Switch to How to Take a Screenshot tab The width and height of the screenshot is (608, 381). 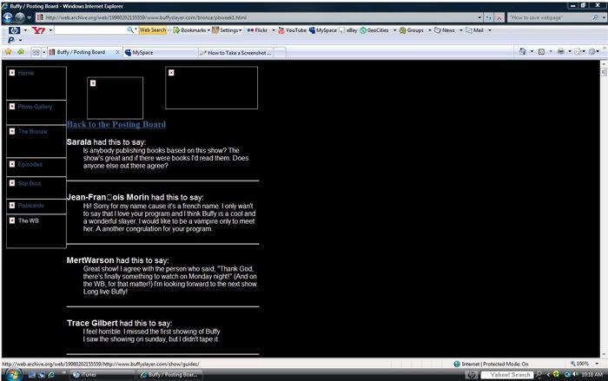[235, 53]
